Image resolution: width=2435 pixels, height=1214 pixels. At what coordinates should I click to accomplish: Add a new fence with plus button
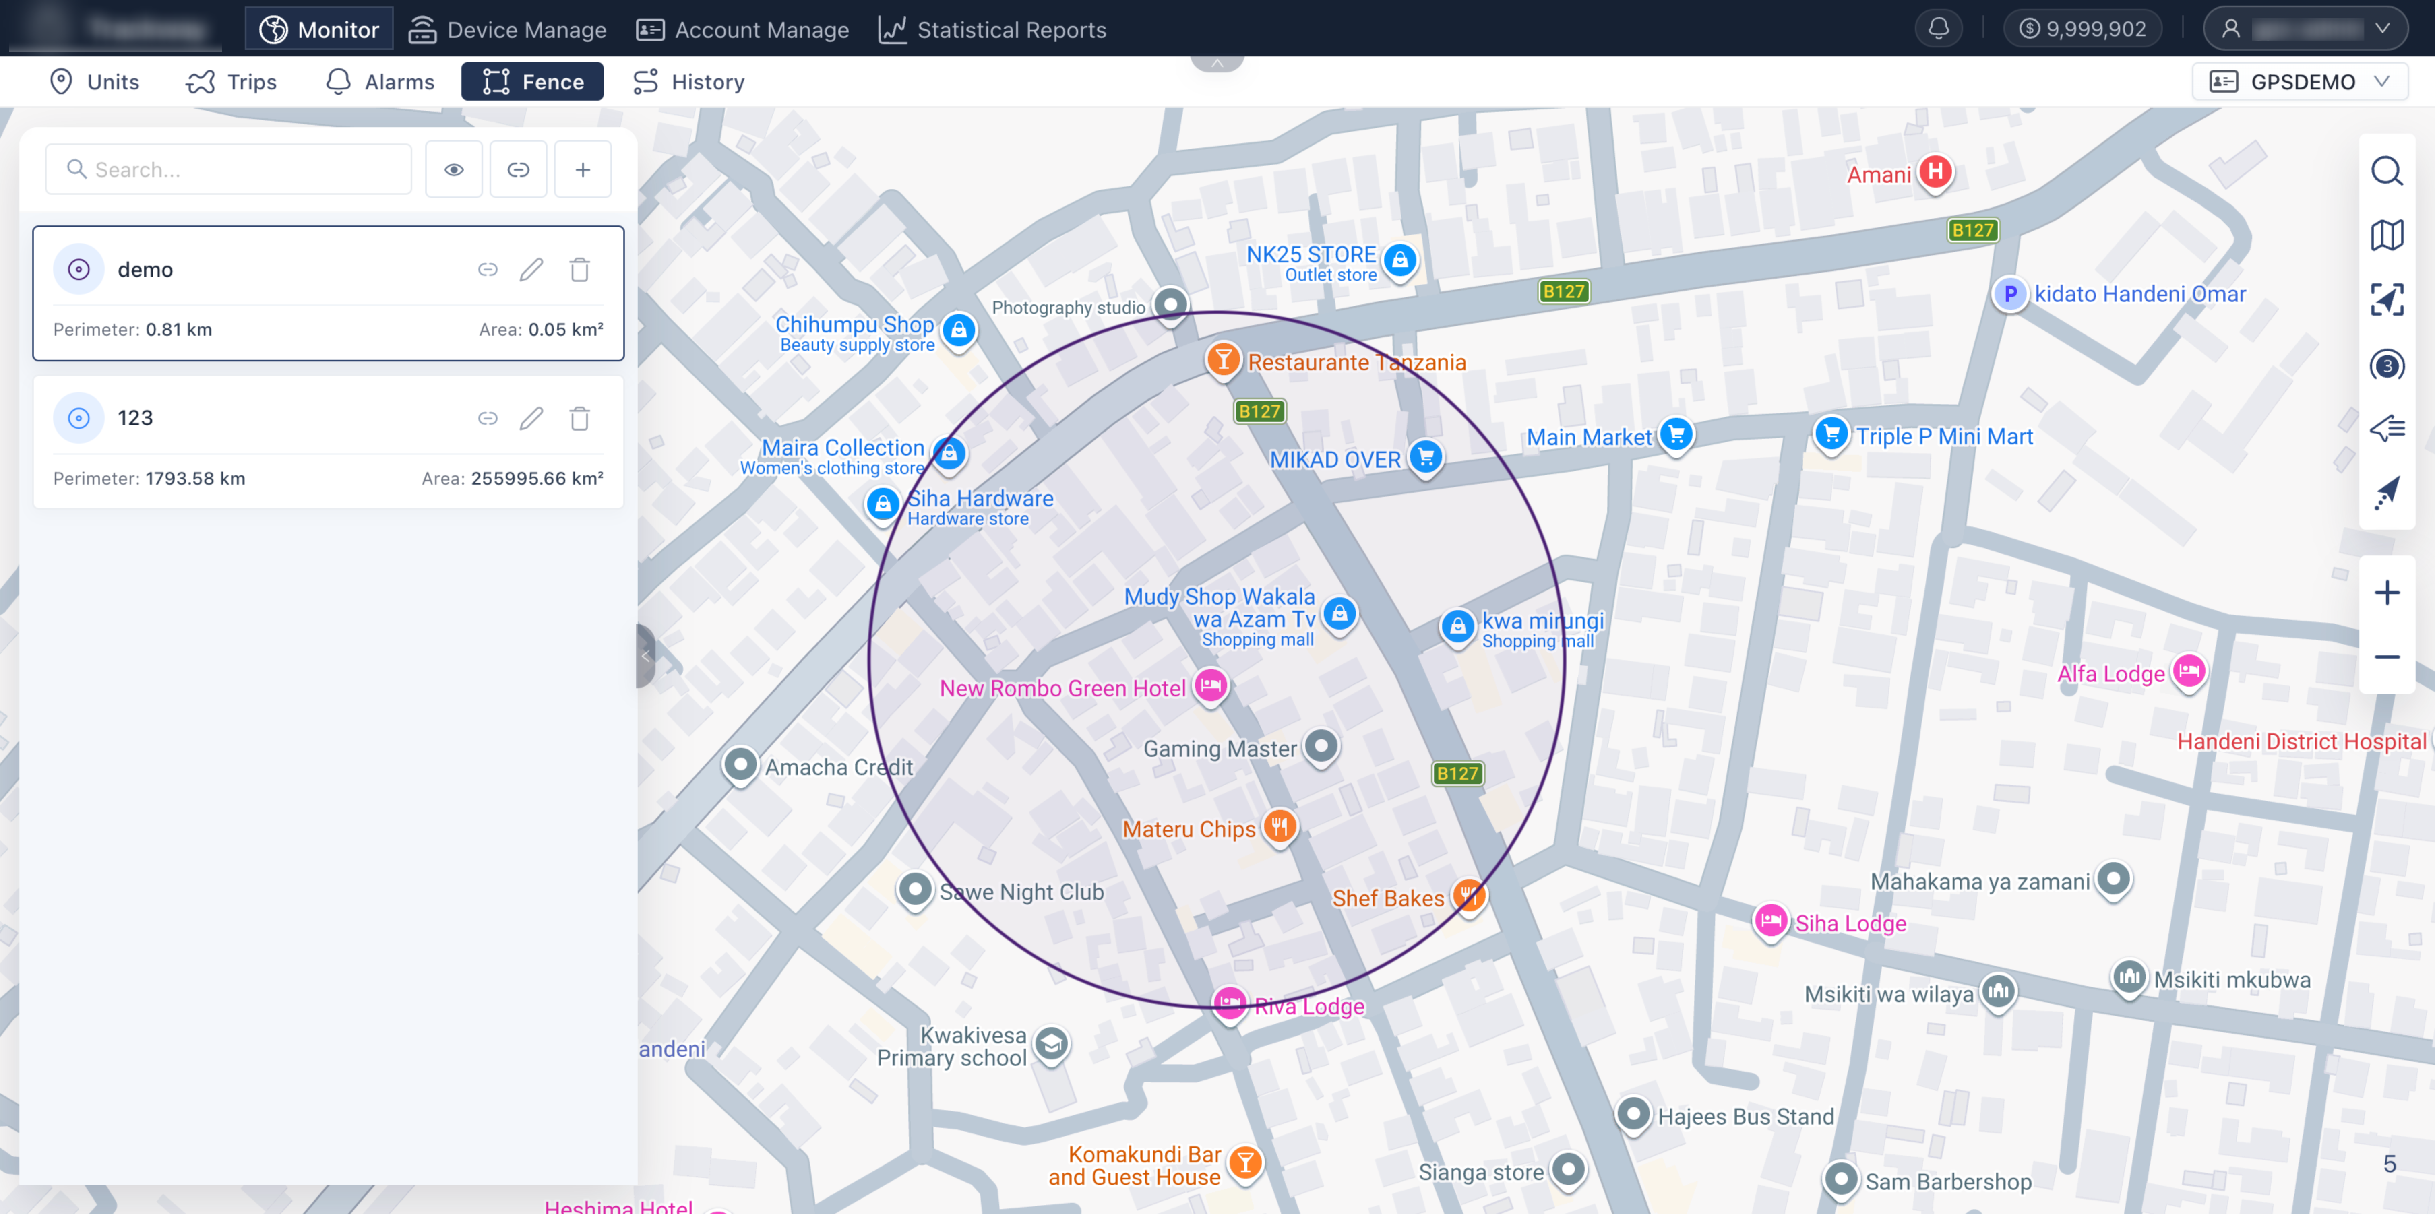582,169
